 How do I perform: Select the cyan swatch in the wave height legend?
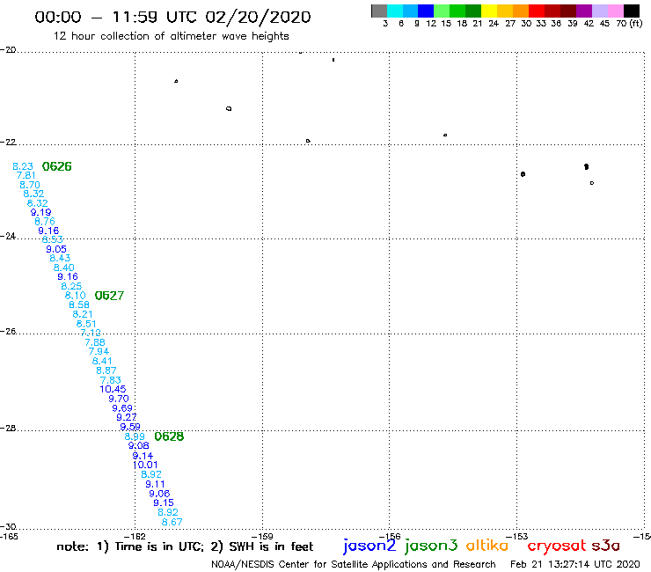pos(395,11)
